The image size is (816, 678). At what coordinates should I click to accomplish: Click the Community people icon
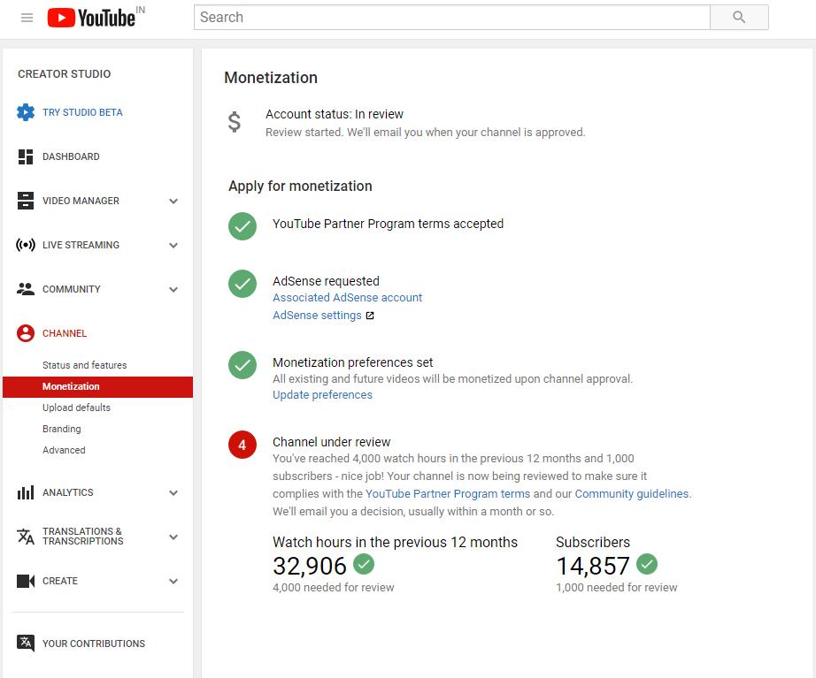click(x=26, y=289)
